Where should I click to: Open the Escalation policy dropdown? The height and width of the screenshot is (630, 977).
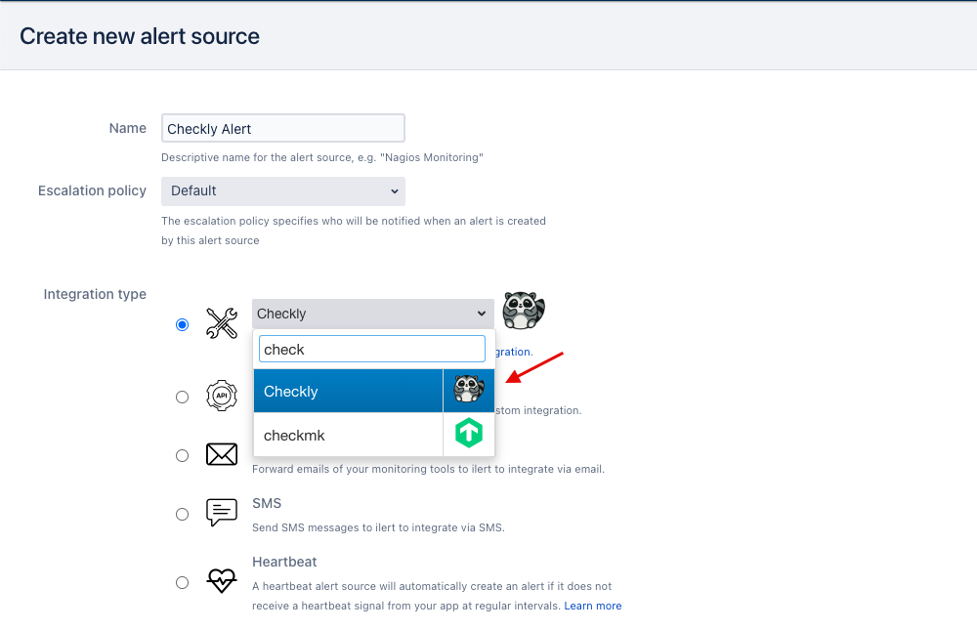click(282, 191)
